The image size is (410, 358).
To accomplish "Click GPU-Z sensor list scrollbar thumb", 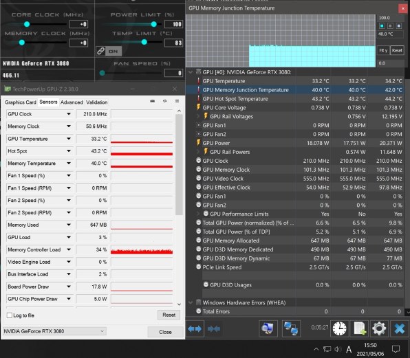I will 179,165.
